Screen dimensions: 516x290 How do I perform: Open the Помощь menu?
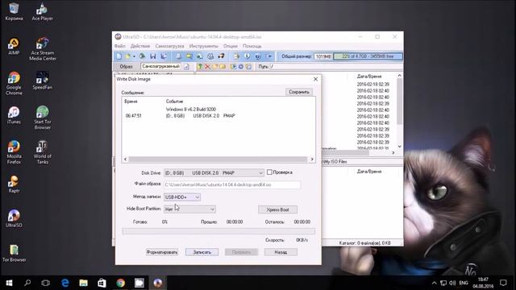252,46
